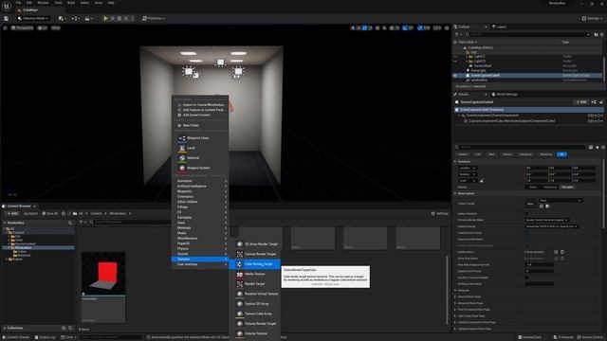Open the quick-add content toolbar icon

(x=62, y=18)
